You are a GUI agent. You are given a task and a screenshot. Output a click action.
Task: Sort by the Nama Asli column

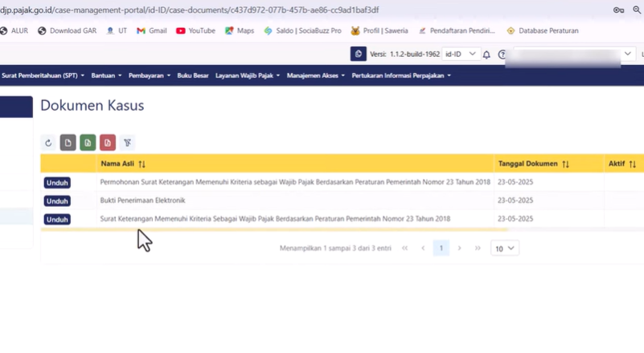142,164
